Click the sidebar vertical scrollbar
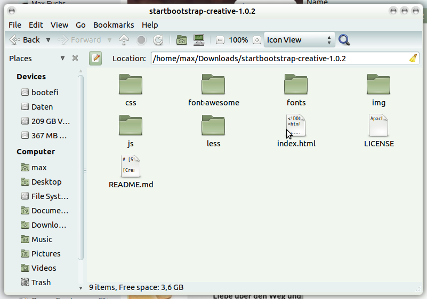Screen dimensions: 427x299 pos(80,168)
